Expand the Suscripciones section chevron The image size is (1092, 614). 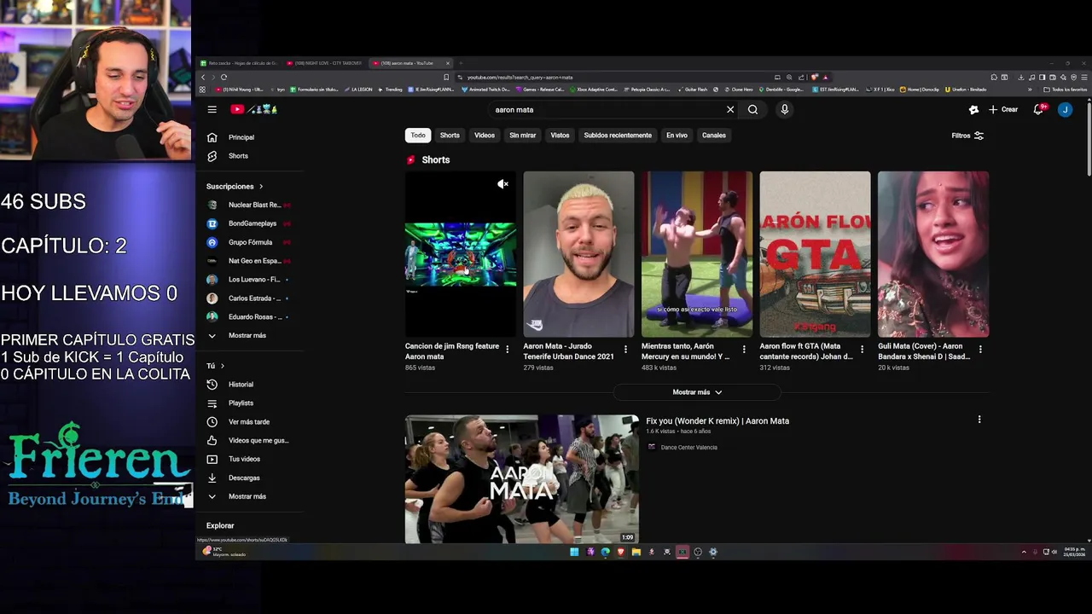(x=261, y=186)
